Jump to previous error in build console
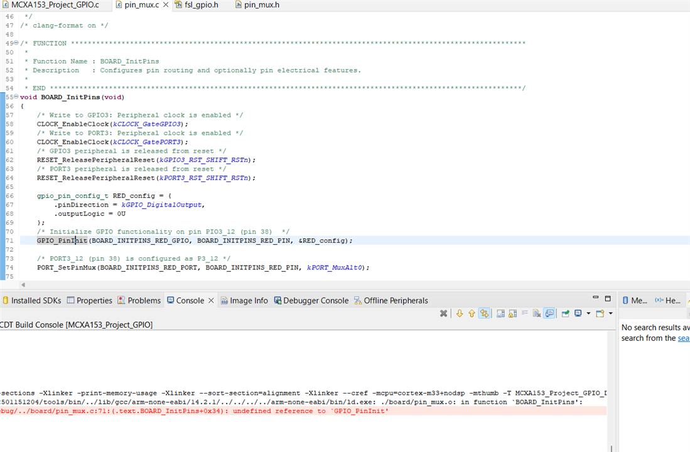 472,313
